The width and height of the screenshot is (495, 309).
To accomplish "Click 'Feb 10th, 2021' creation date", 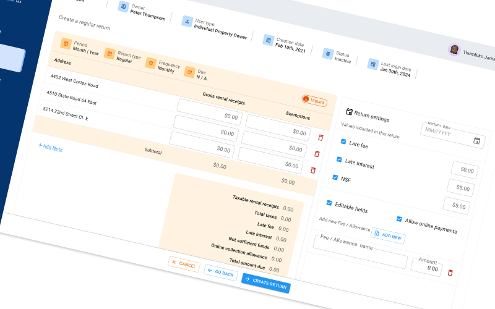I will point(290,48).
